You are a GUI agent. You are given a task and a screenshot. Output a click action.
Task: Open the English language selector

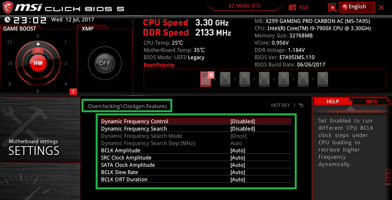(x=357, y=7)
